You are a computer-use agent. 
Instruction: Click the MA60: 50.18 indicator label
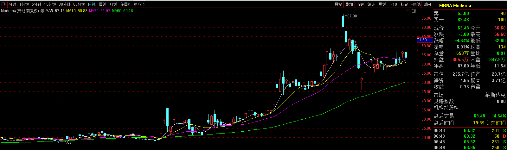click(122, 11)
